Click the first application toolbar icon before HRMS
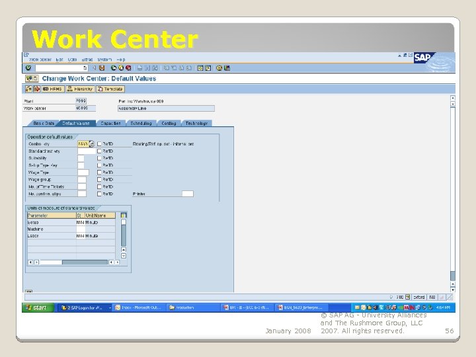The width and height of the screenshot is (476, 357). click(28, 89)
